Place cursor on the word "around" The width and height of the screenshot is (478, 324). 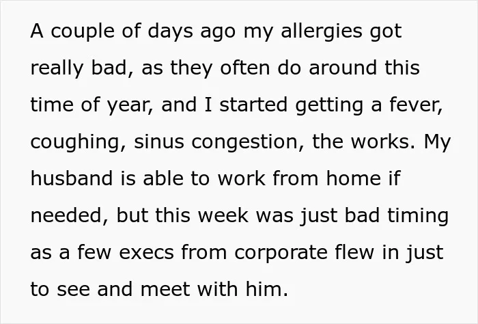343,68
